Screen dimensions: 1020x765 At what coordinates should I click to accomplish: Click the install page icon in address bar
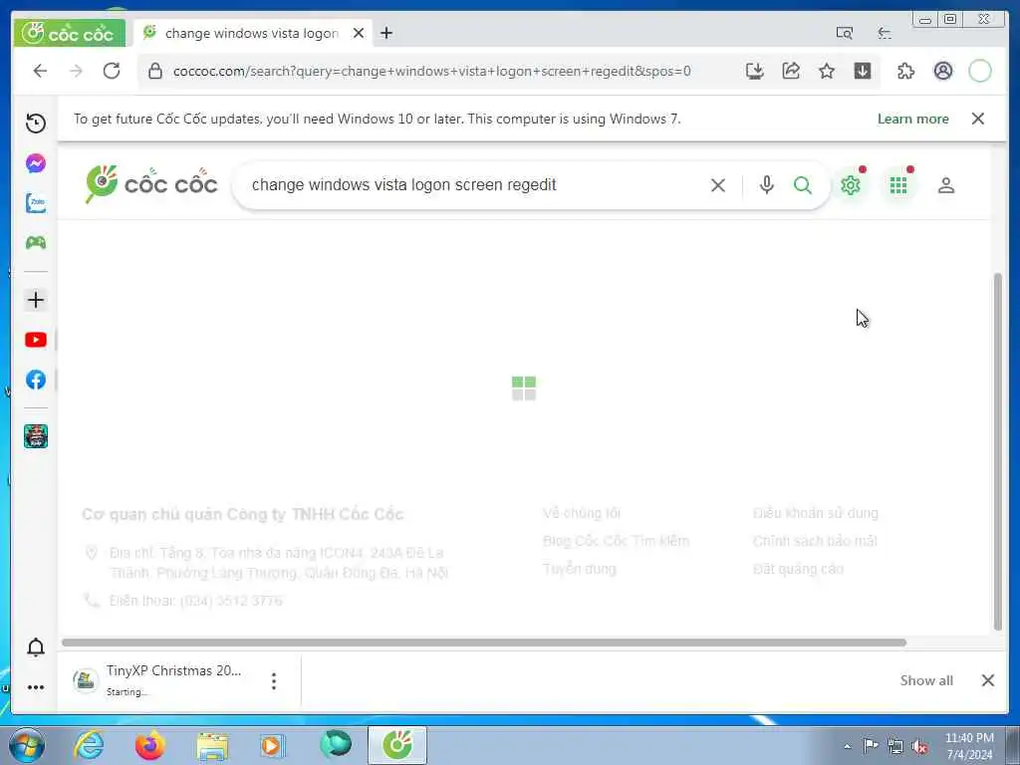(x=755, y=71)
